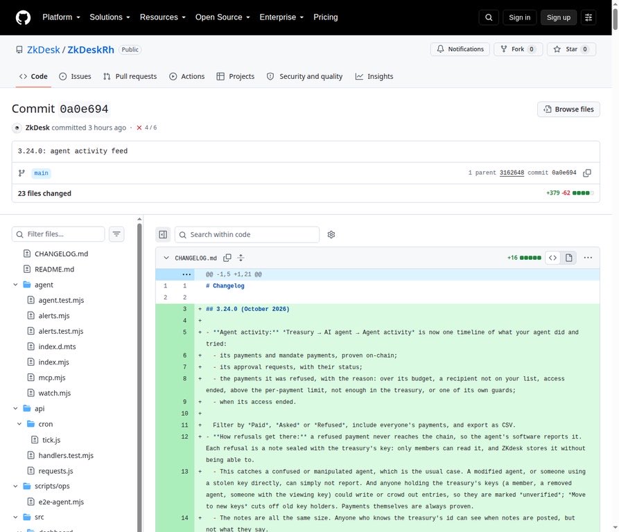619x532 pixels.
Task: Copy the CHANGELOG.md file path
Action: (x=227, y=258)
